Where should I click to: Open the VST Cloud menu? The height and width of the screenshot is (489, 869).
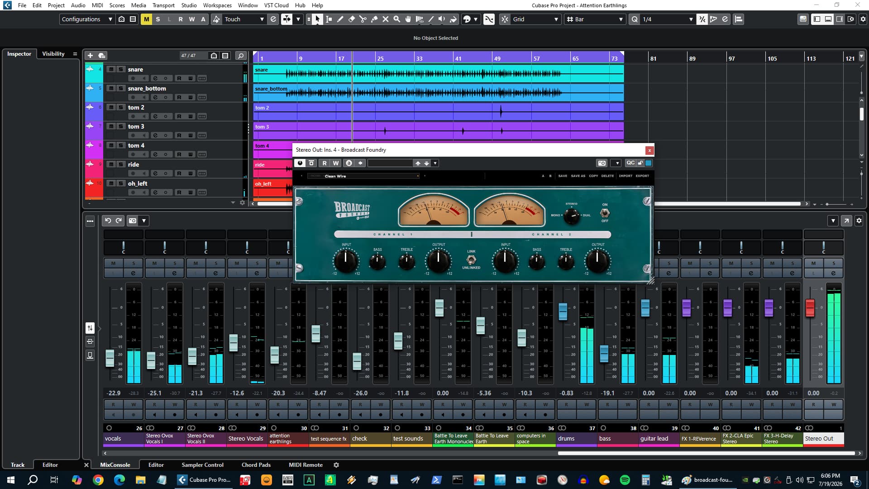276,5
